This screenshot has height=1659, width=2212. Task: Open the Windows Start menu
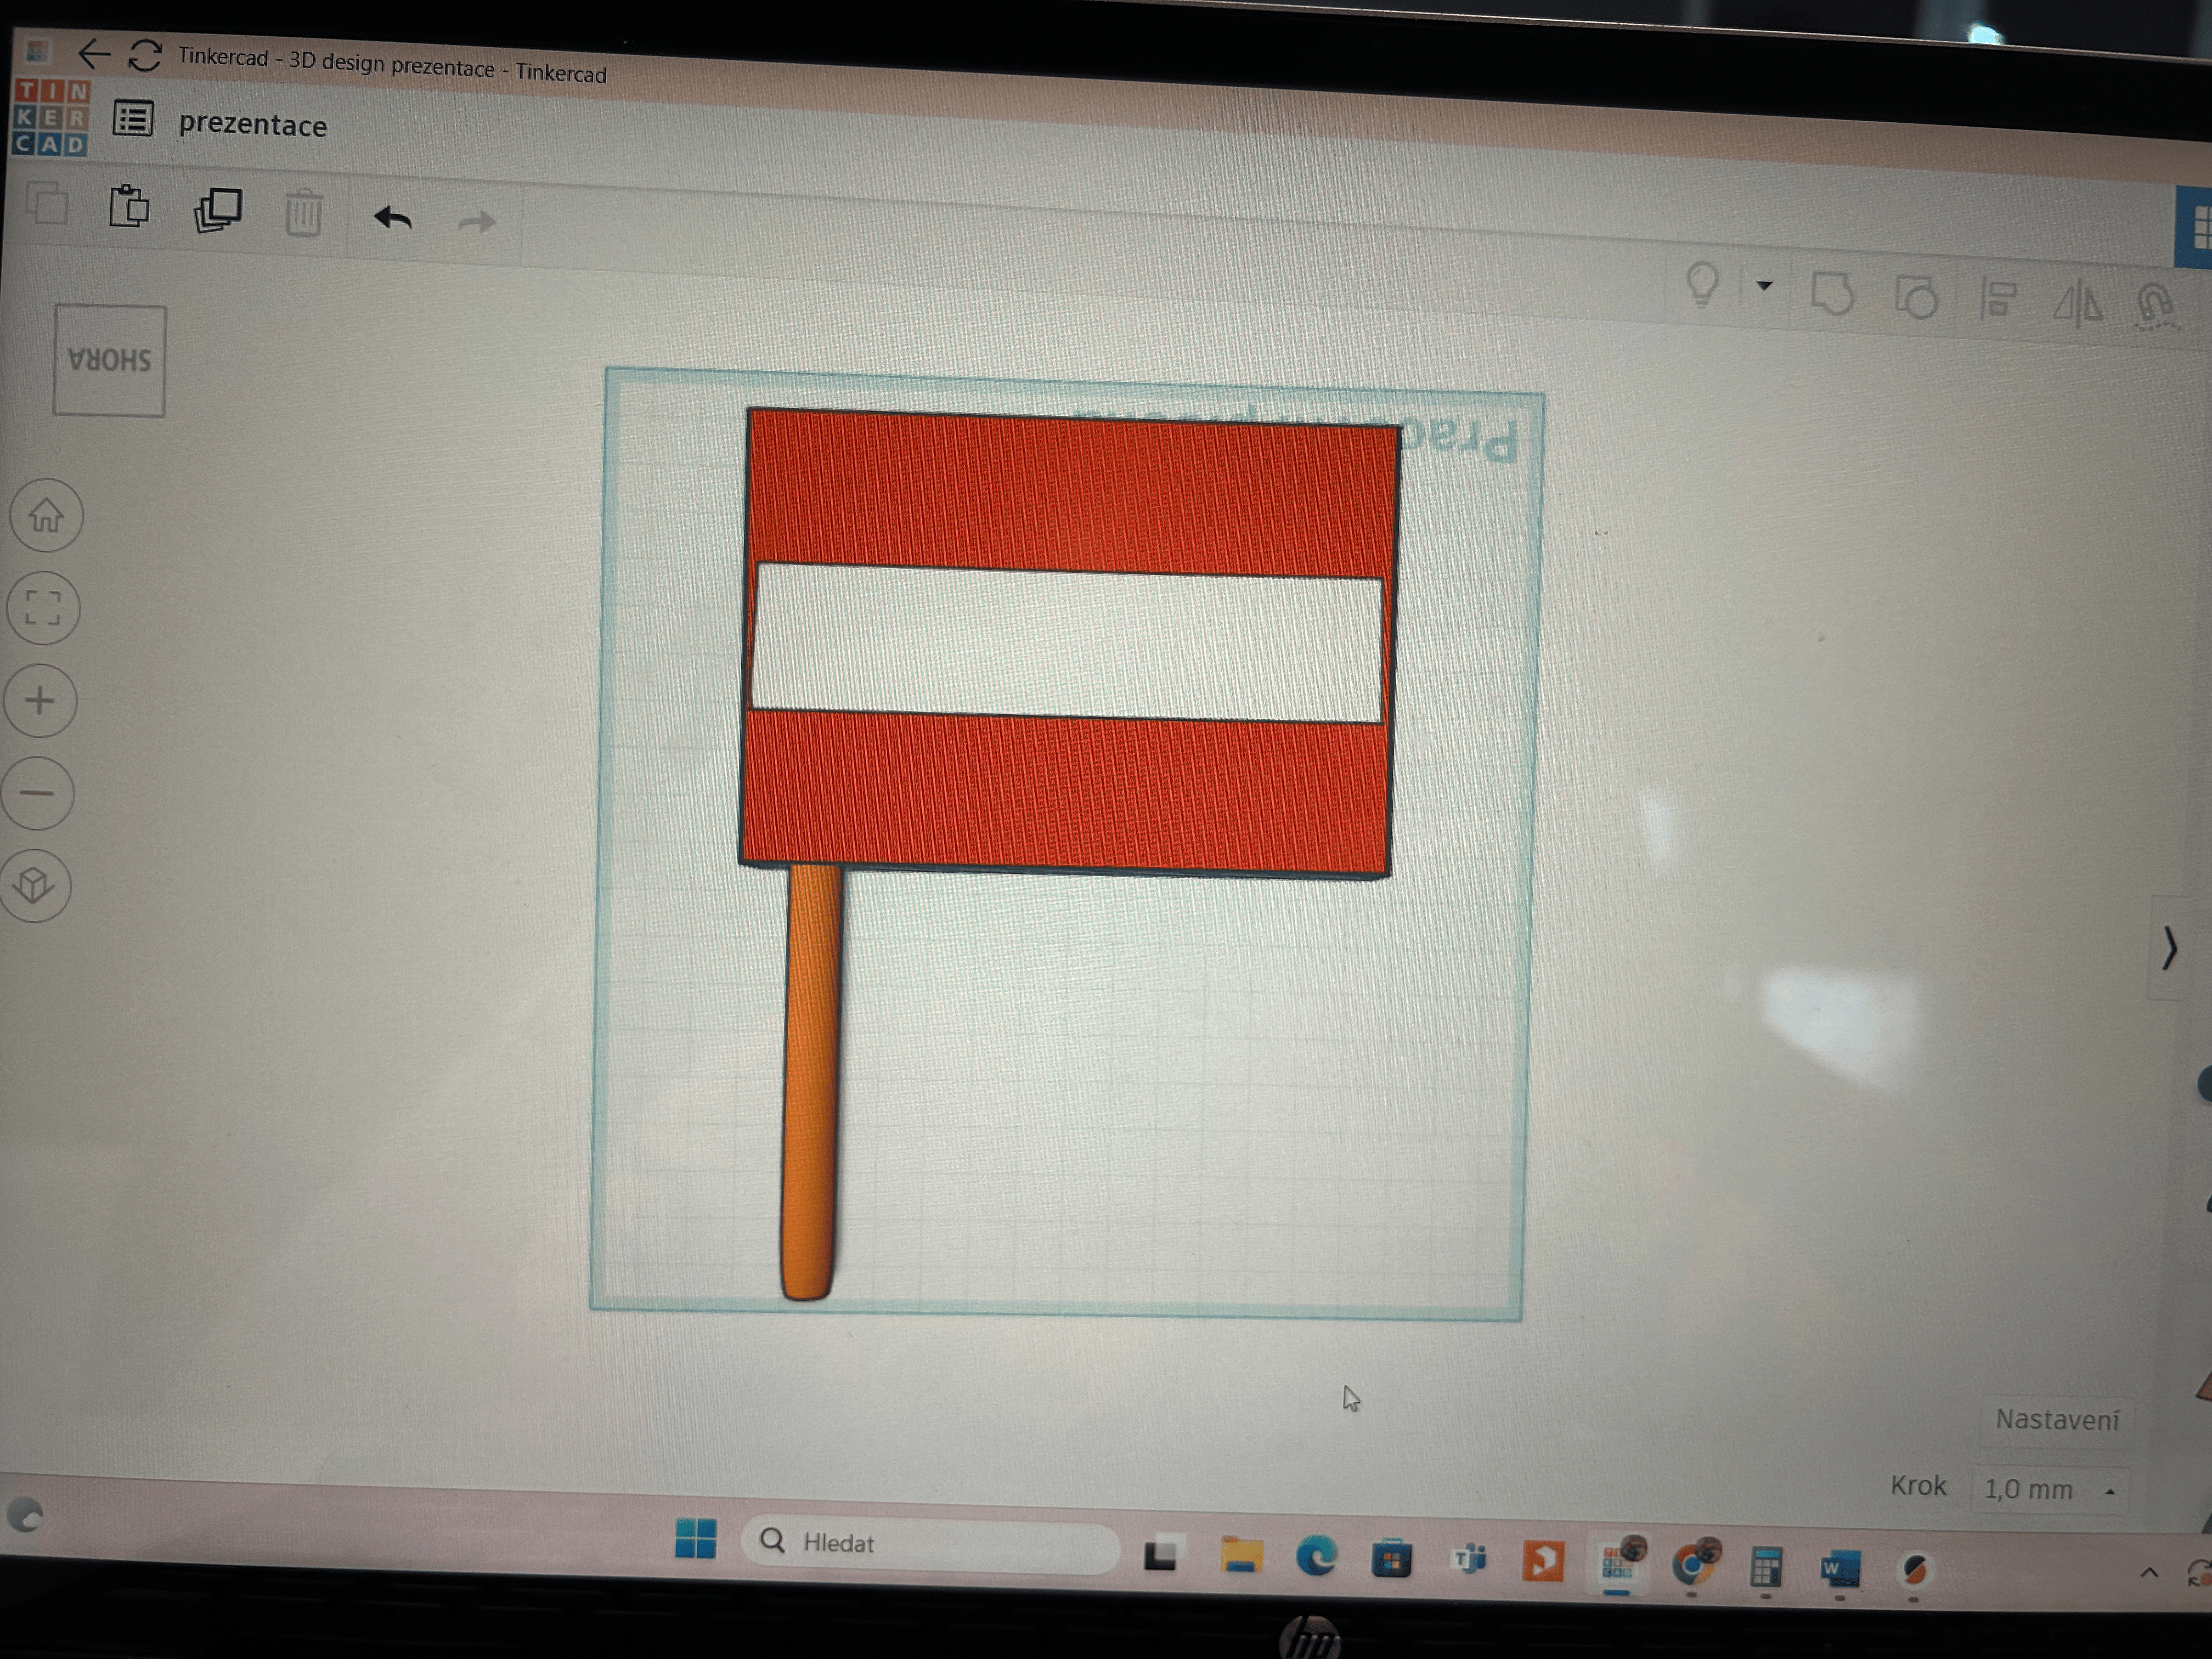pyautogui.click(x=695, y=1539)
